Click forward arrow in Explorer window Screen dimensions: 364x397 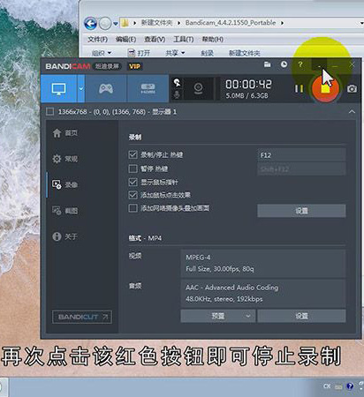click(x=105, y=23)
